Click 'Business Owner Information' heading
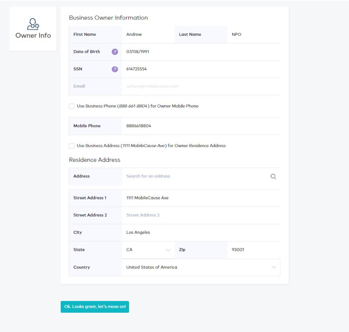Viewport: 349px width, 332px height. point(108,18)
